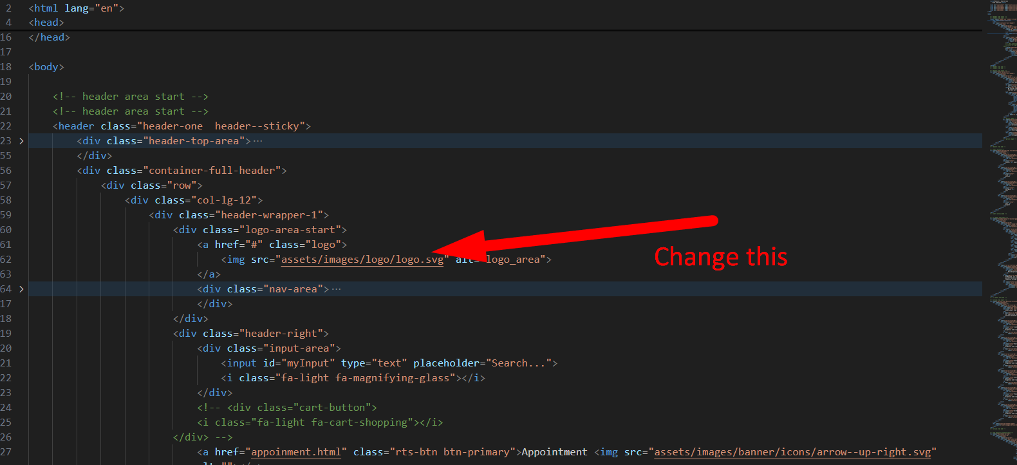Click the "Search..." placeholder value
The width and height of the screenshot is (1017, 465).
point(518,363)
